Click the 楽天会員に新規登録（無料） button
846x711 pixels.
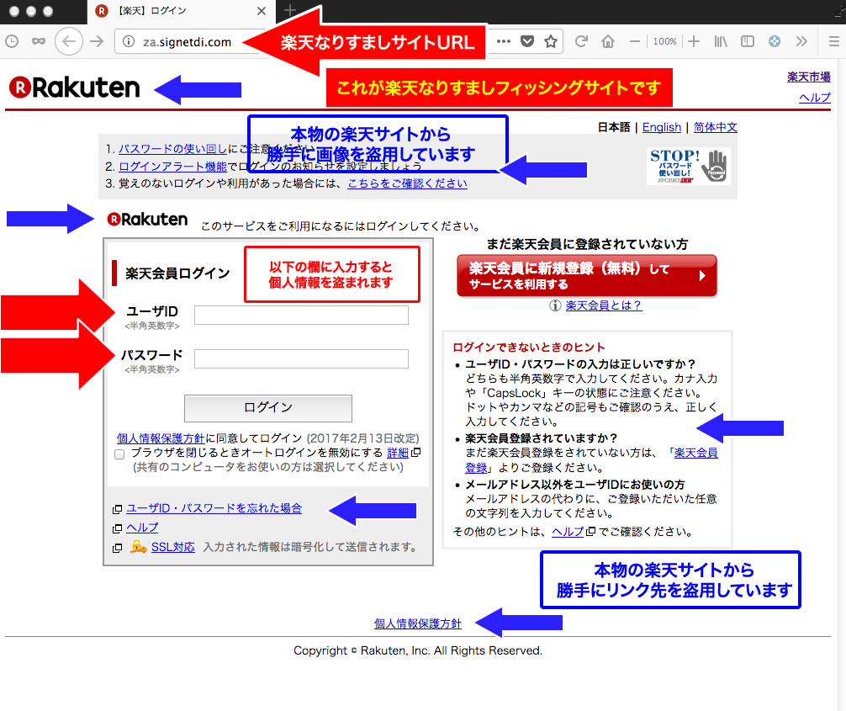[x=586, y=276]
